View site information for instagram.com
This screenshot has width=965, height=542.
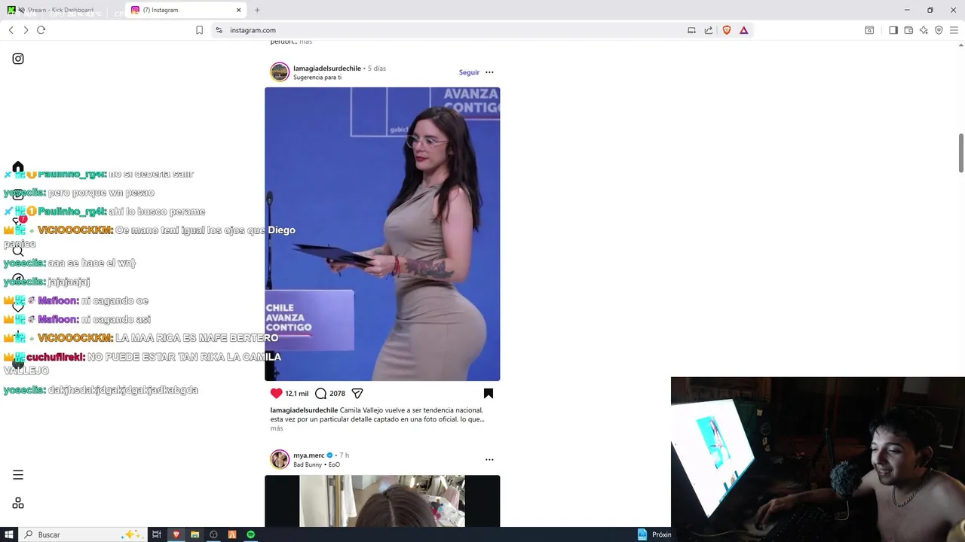[x=219, y=30]
